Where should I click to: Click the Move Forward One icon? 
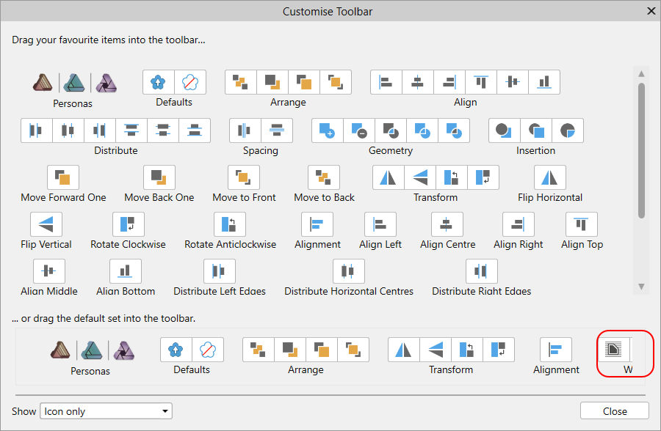pos(63,177)
